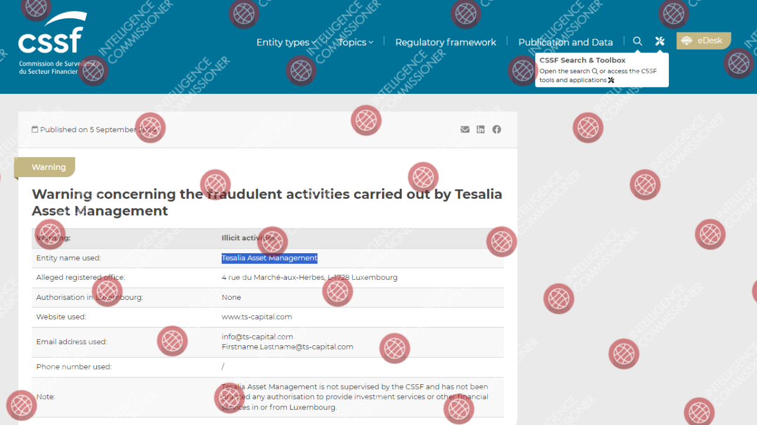Click the Illicit activities header cell
Viewport: 757px width, 425px height.
(x=248, y=238)
